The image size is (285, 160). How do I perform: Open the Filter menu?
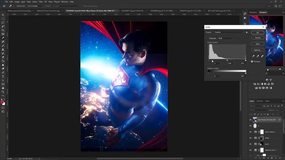[x=41, y=2]
